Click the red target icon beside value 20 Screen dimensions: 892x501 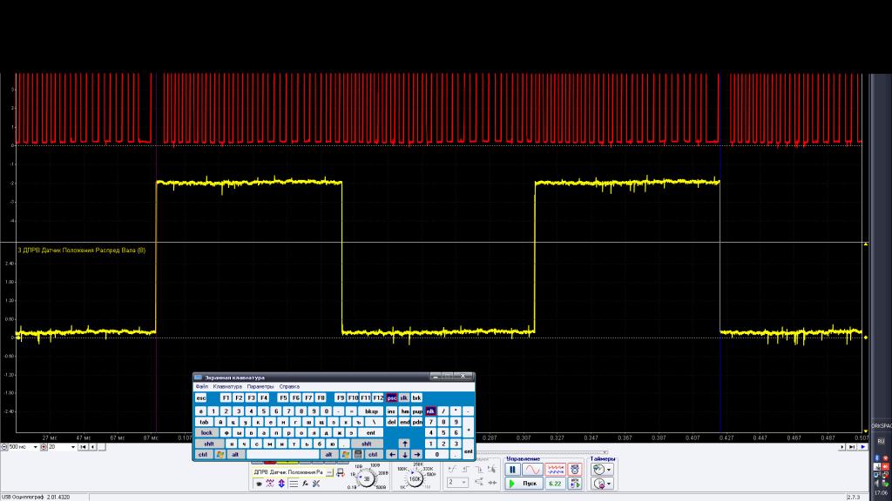coord(44,447)
